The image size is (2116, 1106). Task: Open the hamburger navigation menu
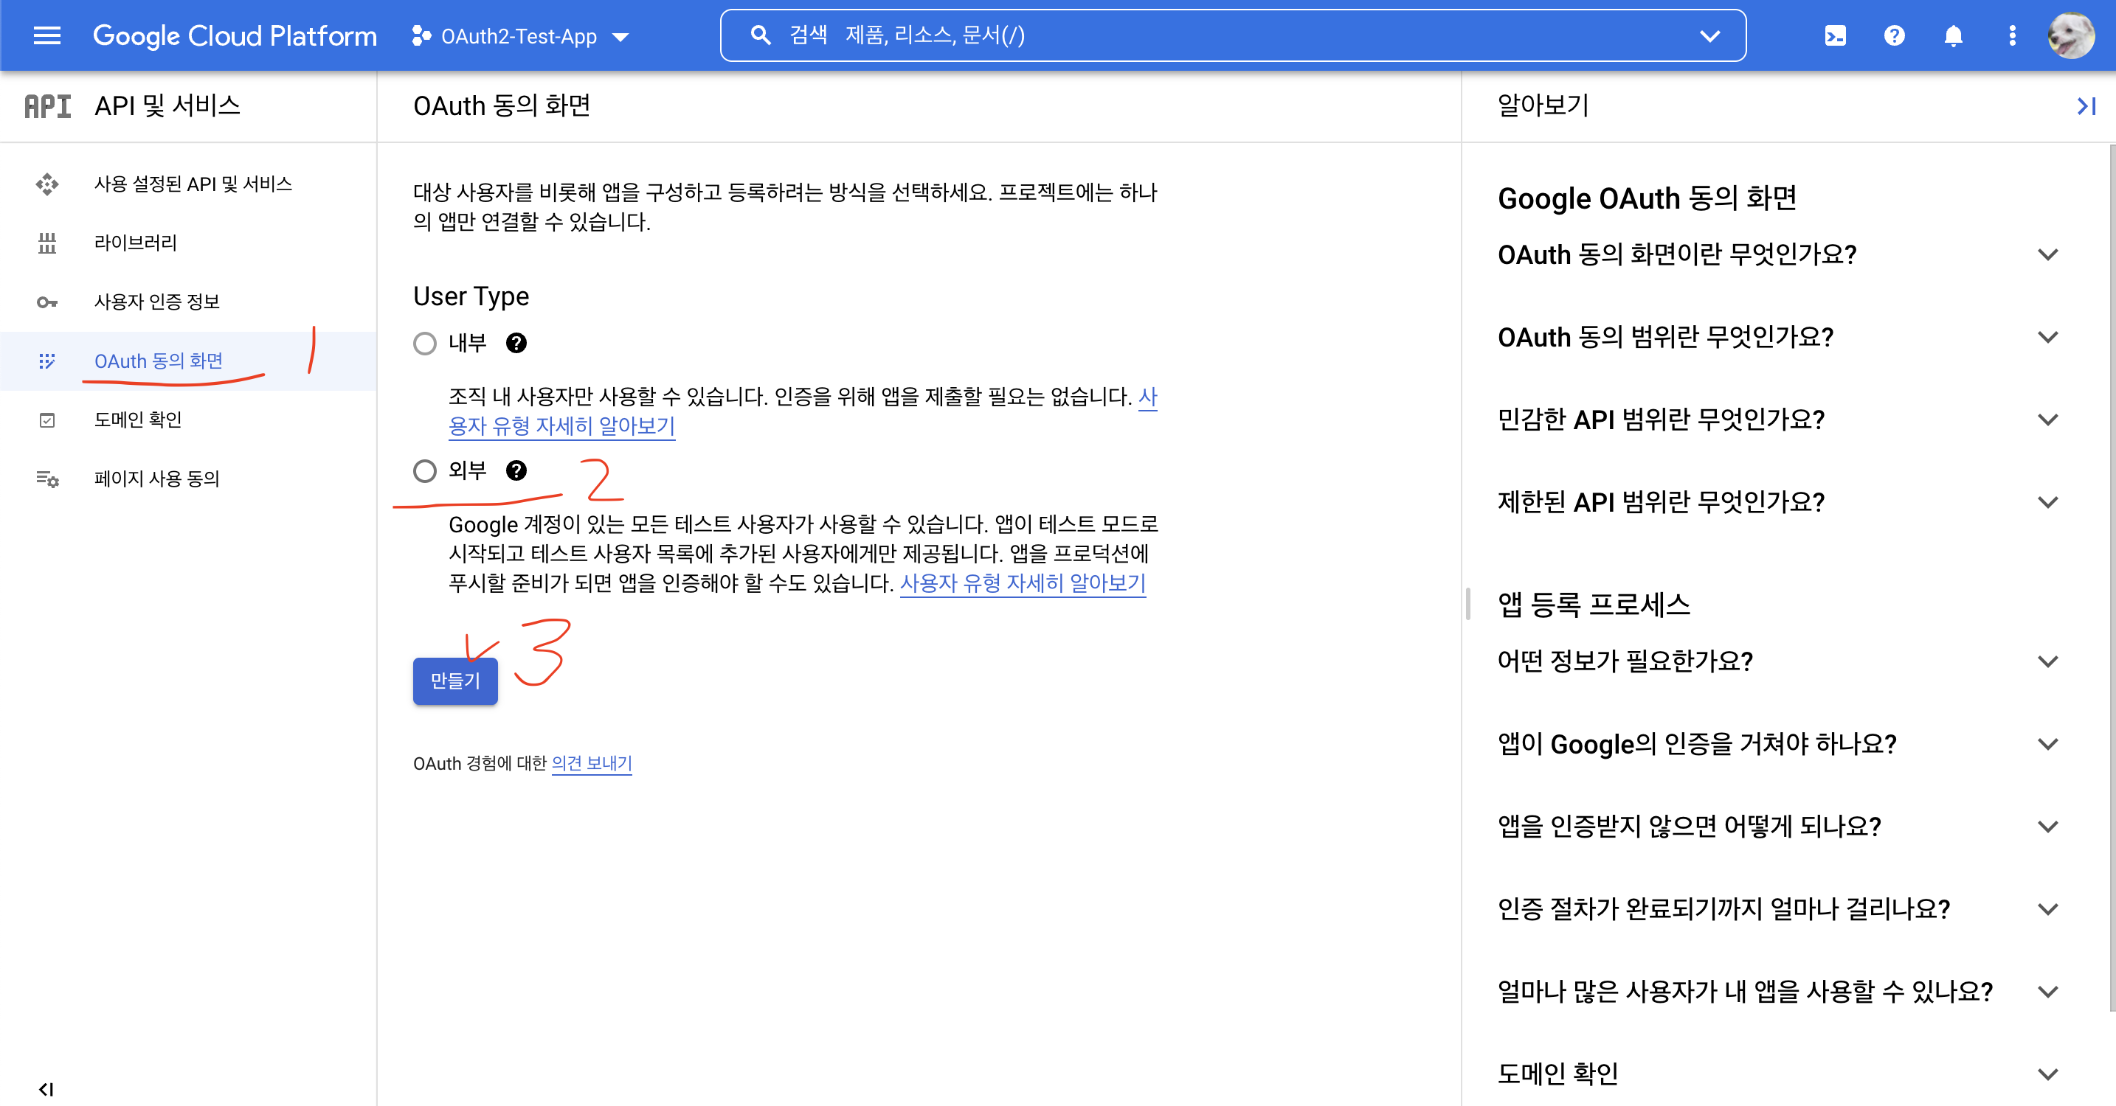tap(46, 35)
